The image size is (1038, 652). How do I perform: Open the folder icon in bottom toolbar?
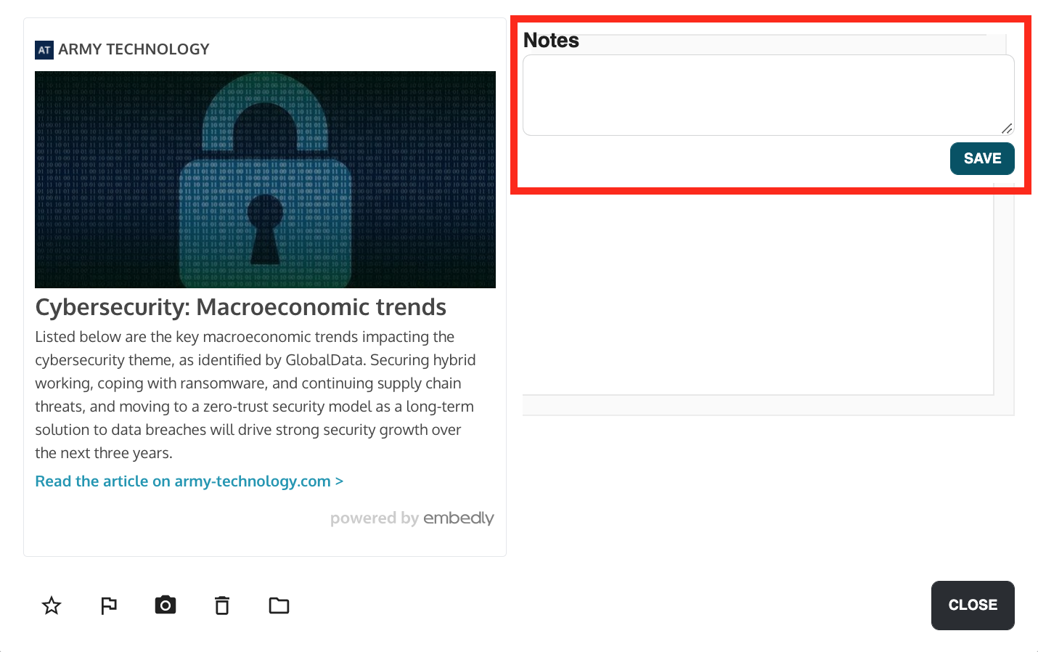click(279, 606)
